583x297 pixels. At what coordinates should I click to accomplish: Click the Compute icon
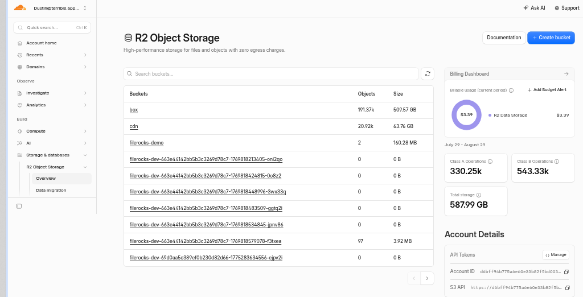coord(20,131)
